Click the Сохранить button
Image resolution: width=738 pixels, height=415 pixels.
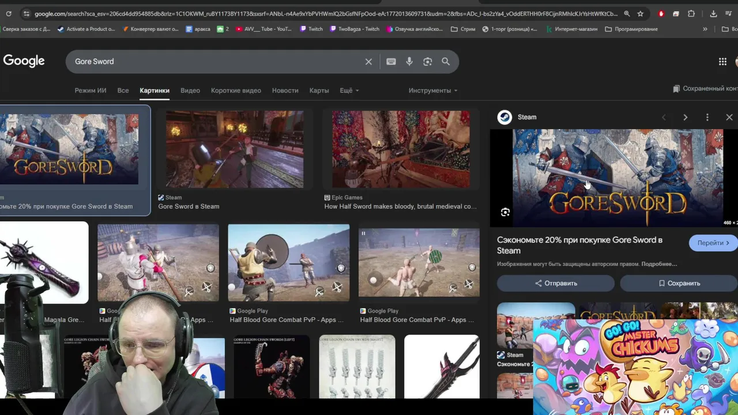click(679, 283)
